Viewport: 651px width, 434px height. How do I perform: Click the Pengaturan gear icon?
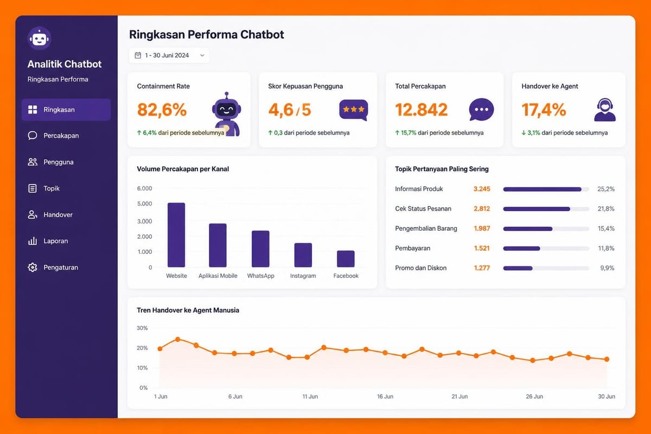(33, 267)
